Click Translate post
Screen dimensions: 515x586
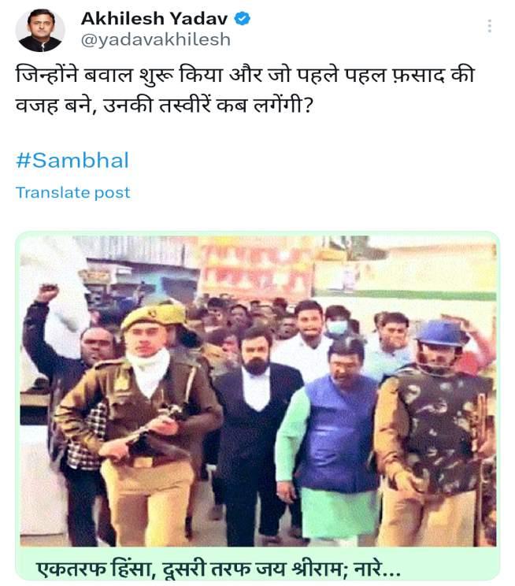pyautogui.click(x=73, y=193)
